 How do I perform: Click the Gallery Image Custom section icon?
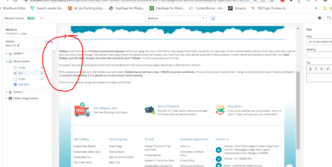pos(10,98)
